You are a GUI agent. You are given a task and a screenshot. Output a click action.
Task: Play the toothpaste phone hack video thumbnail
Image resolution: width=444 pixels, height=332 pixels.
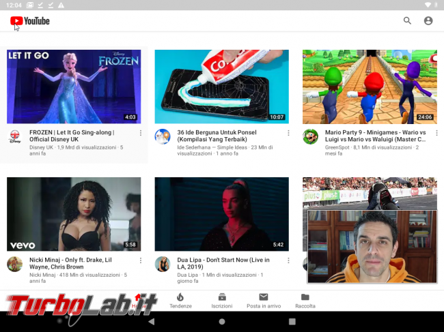click(222, 87)
